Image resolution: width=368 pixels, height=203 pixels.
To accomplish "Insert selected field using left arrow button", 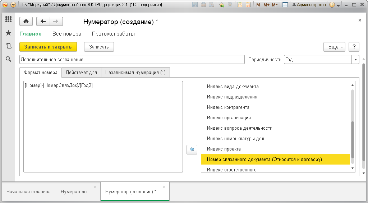I will tap(192, 149).
